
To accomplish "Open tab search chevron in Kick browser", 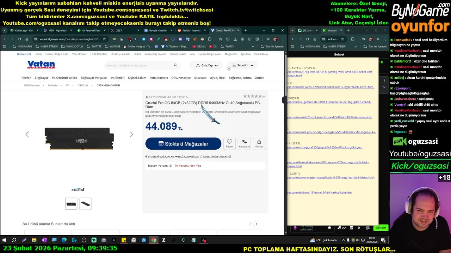I will click(x=292, y=31).
